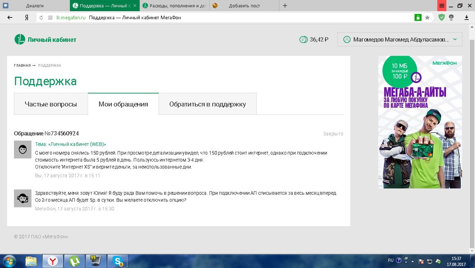Image resolution: width=475 pixels, height=268 pixels.
Task: Reload the page with the refresh icon
Action: pyautogui.click(x=41, y=17)
